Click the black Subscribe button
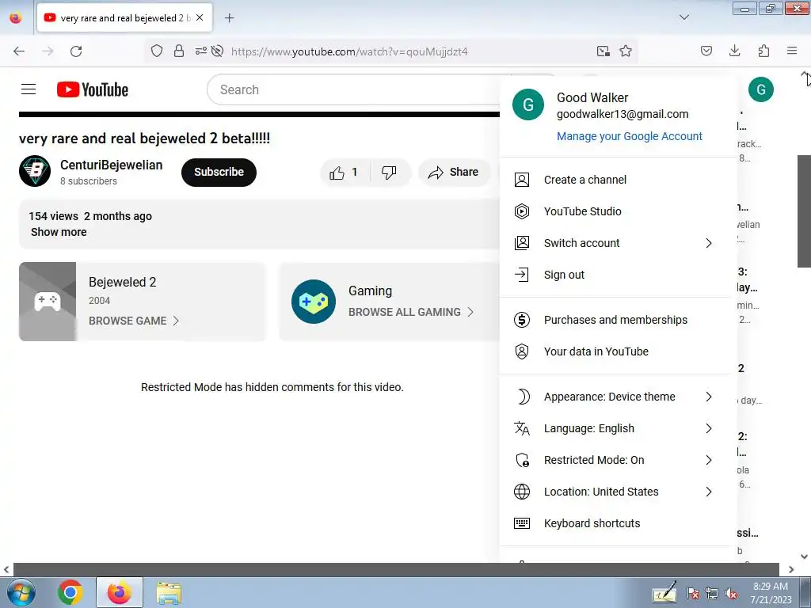 (x=219, y=172)
